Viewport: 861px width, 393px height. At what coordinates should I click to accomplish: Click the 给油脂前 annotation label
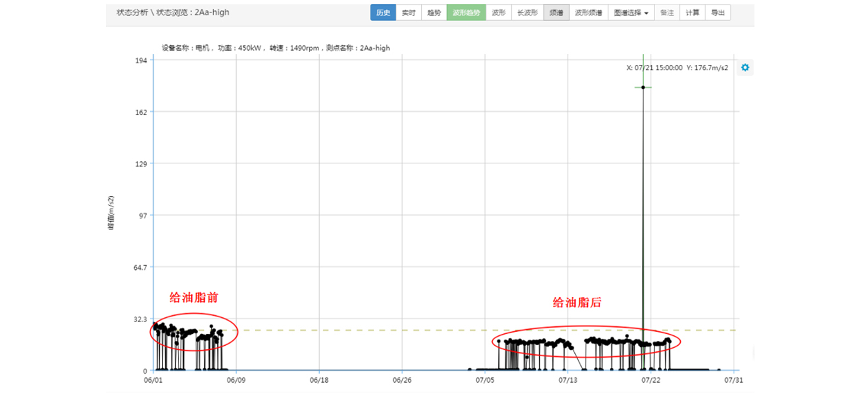pyautogui.click(x=194, y=298)
